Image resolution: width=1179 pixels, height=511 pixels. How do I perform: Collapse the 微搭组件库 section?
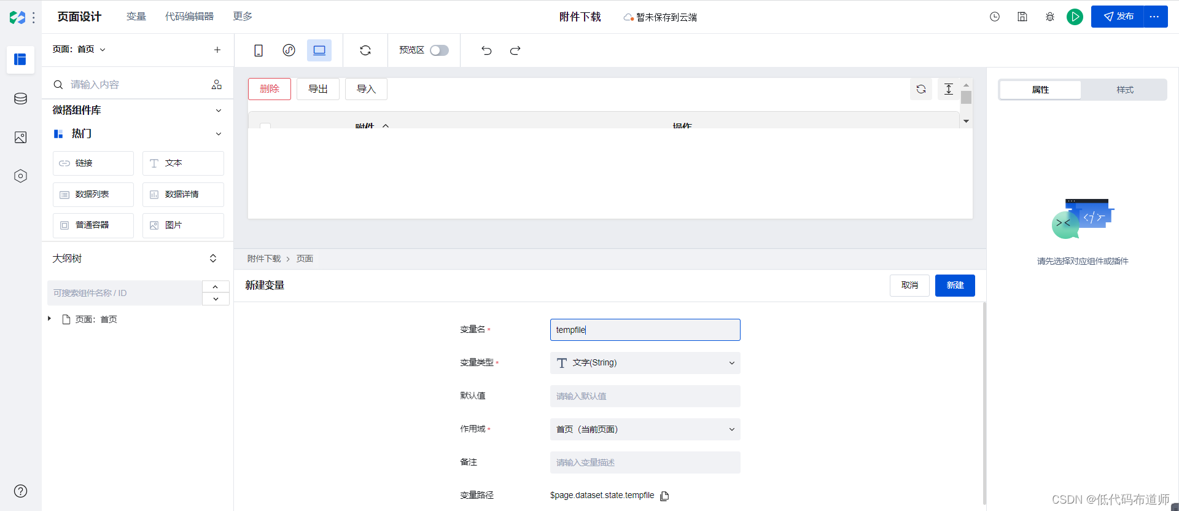tap(219, 111)
